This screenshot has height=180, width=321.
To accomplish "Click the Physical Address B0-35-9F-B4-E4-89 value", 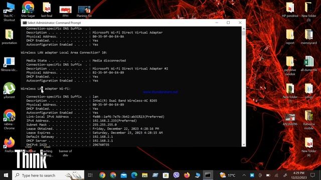I will click(108, 104).
